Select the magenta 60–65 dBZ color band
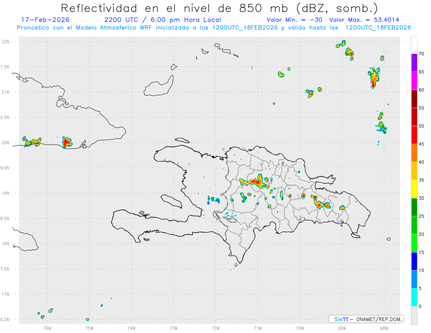This screenshot has height=333, width=431. pyautogui.click(x=414, y=81)
